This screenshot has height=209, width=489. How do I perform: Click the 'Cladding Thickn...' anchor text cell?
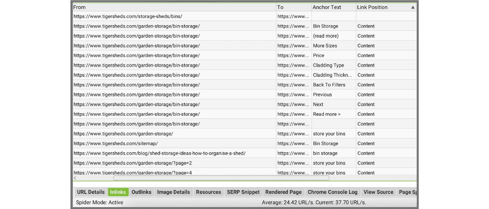tap(334, 75)
